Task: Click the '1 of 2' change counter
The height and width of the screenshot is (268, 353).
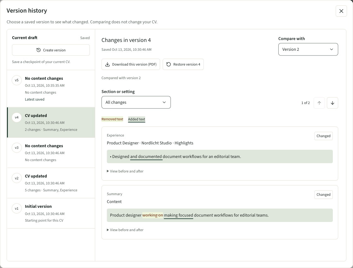Action: 305,103
